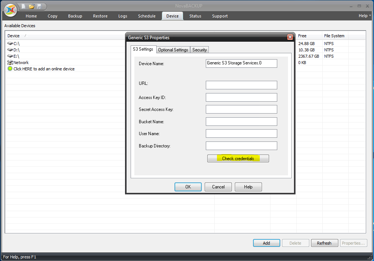The height and width of the screenshot is (261, 374).
Task: Select the 24.88 GB free space cell
Action: 307,44
